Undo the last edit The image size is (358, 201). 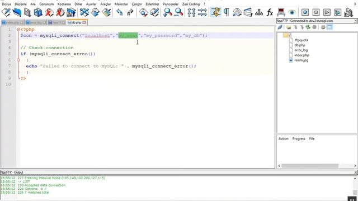[x=119, y=12]
